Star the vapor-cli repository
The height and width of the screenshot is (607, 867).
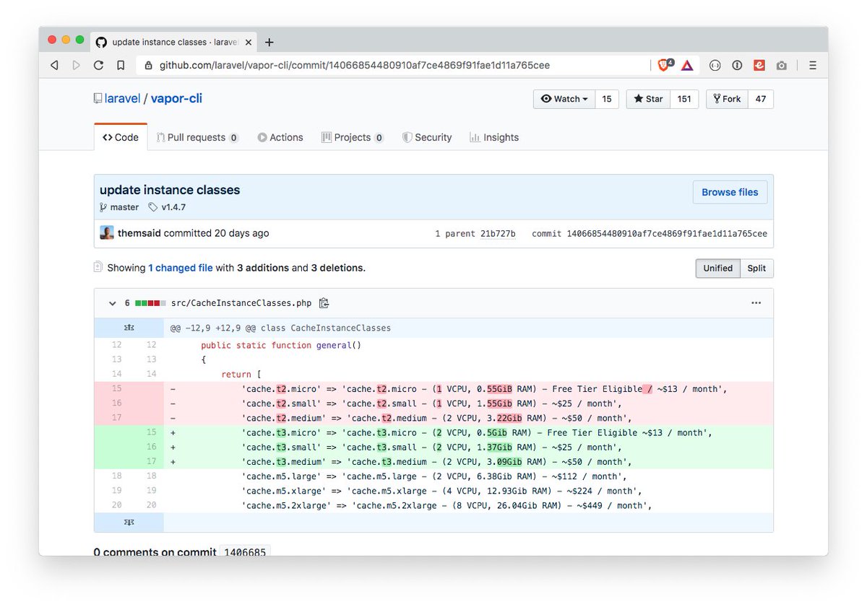pos(648,99)
